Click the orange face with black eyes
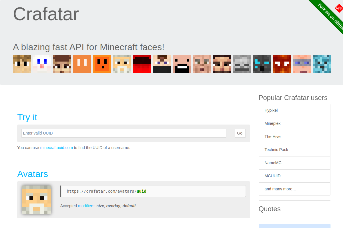The width and height of the screenshot is (343, 228). (x=102, y=64)
